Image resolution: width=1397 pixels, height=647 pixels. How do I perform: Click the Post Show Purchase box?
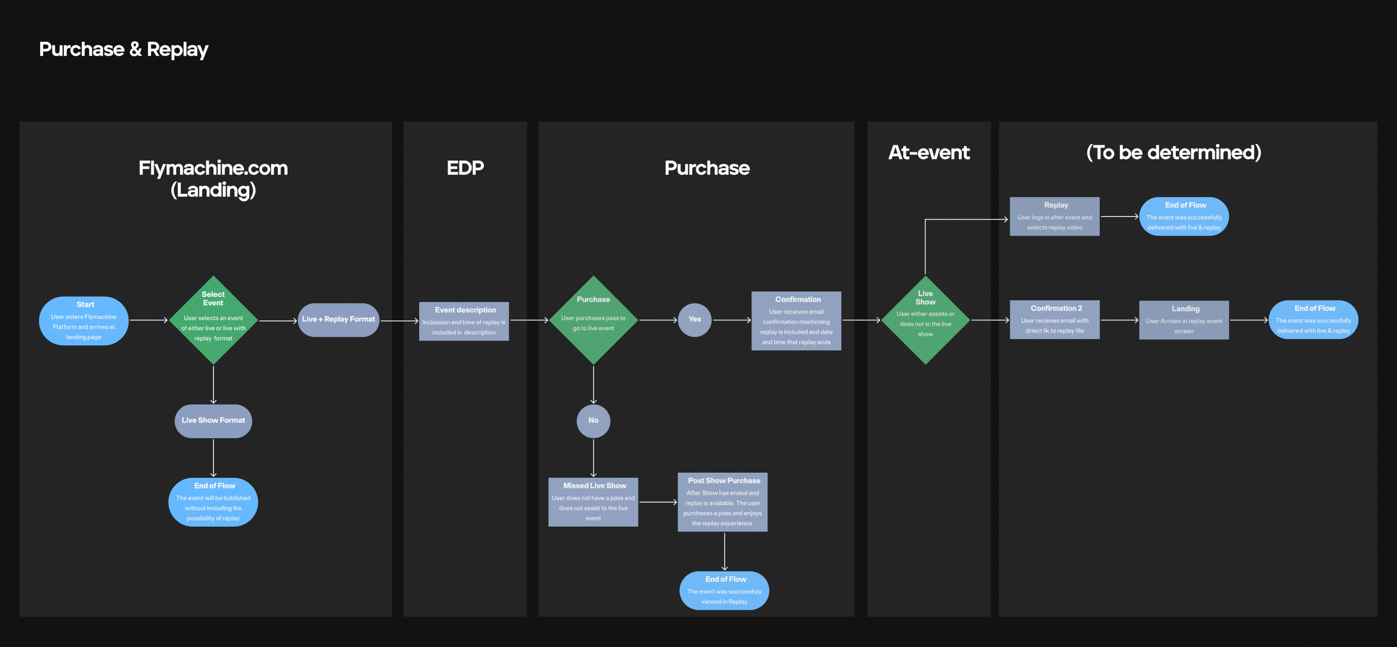722,502
